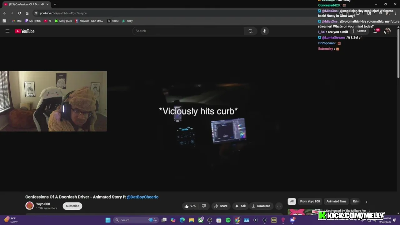Open the Create menu

[359, 31]
